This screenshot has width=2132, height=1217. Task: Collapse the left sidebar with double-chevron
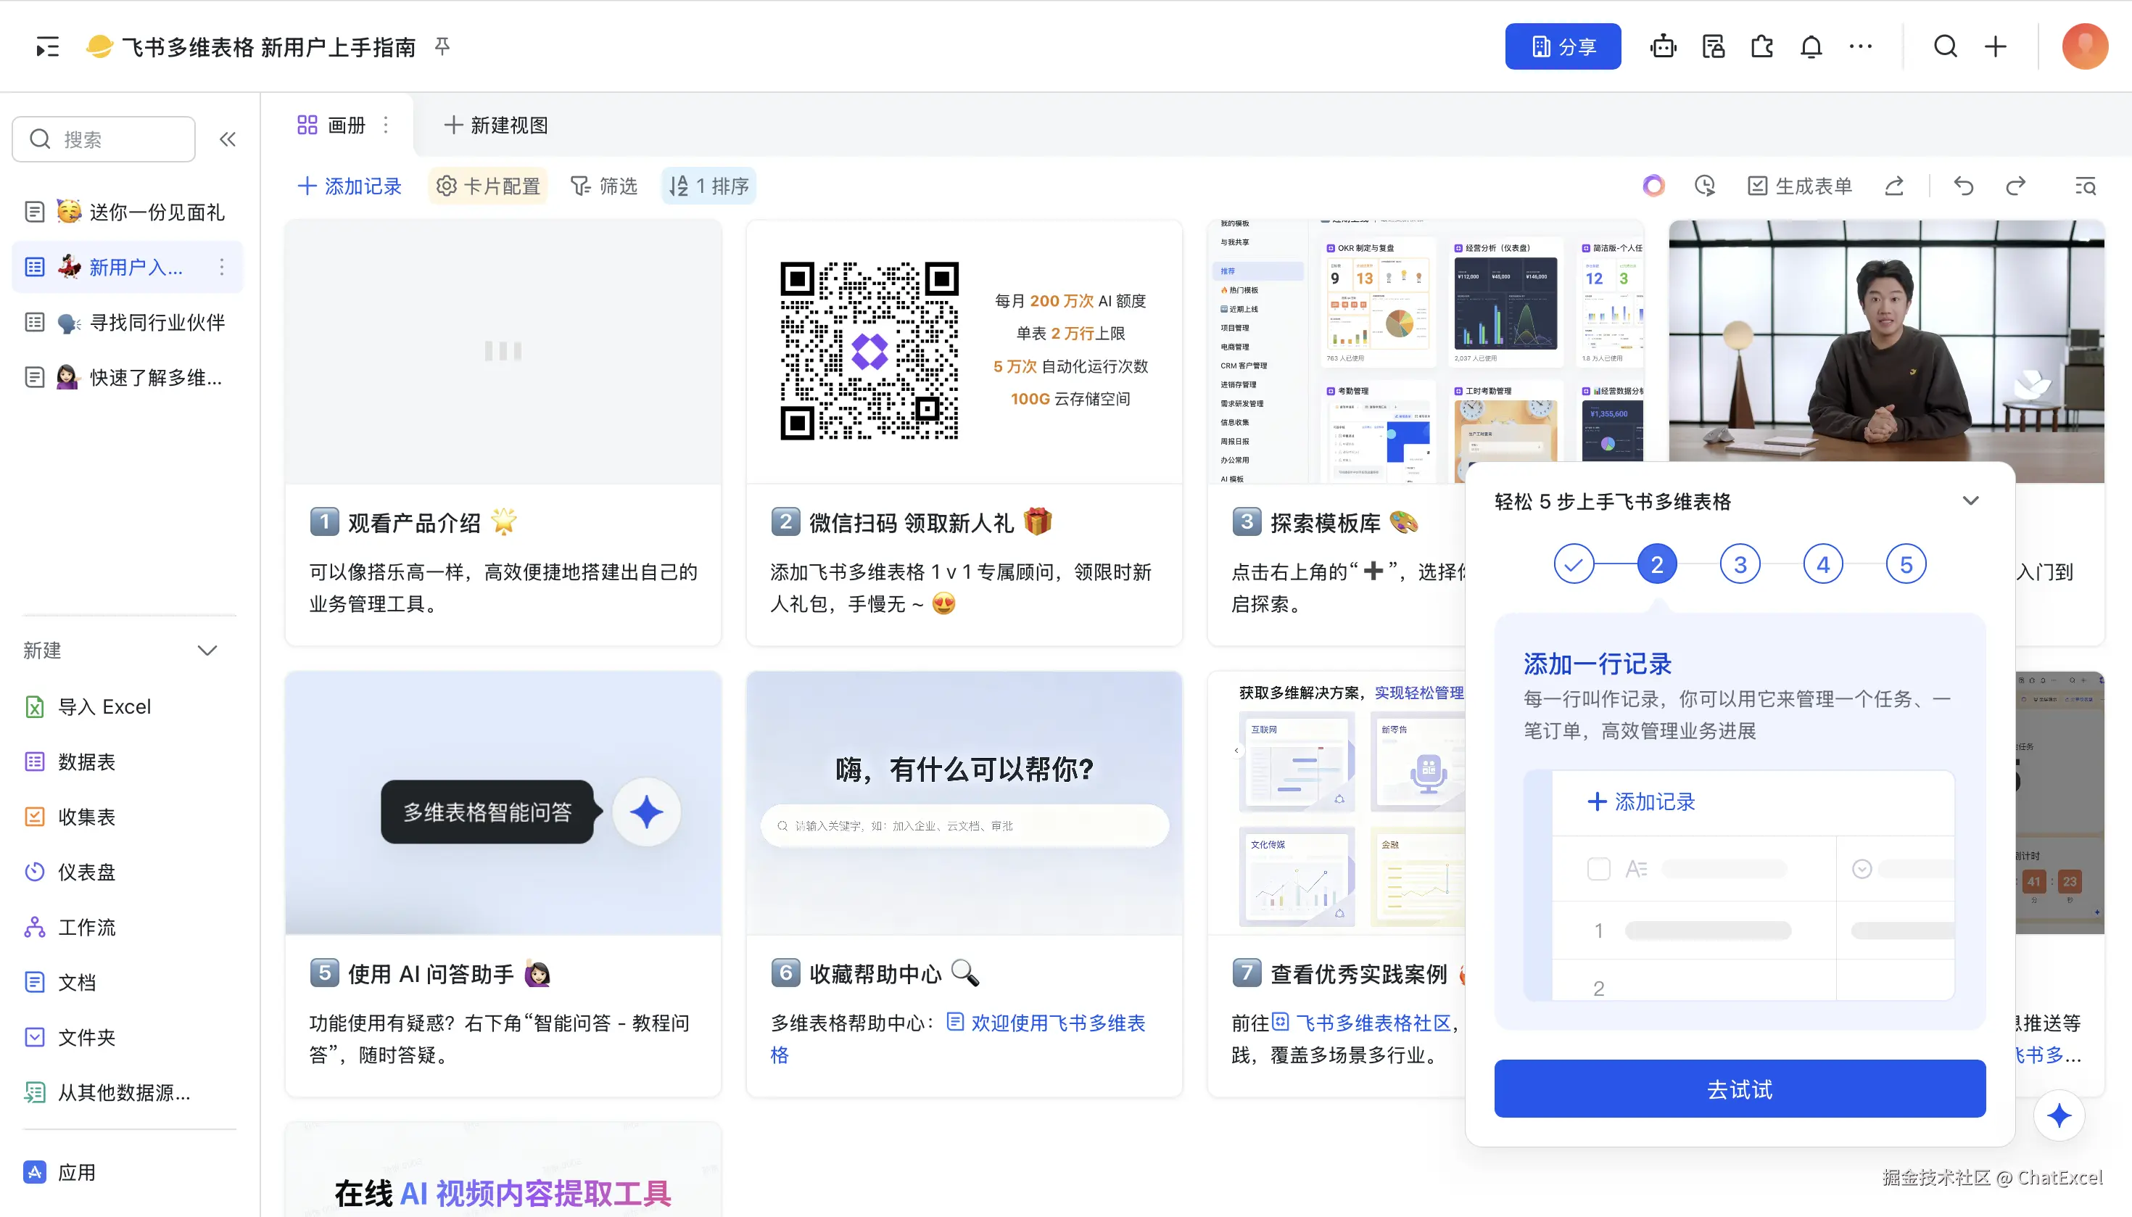pyautogui.click(x=227, y=139)
